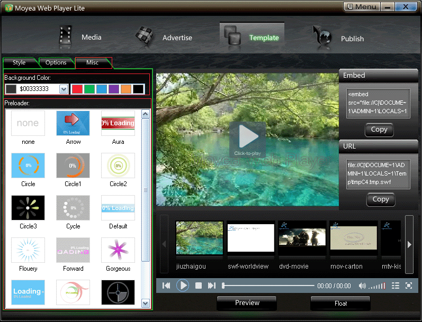Select the Circle2 preloader
422x322 pixels.
click(118, 165)
